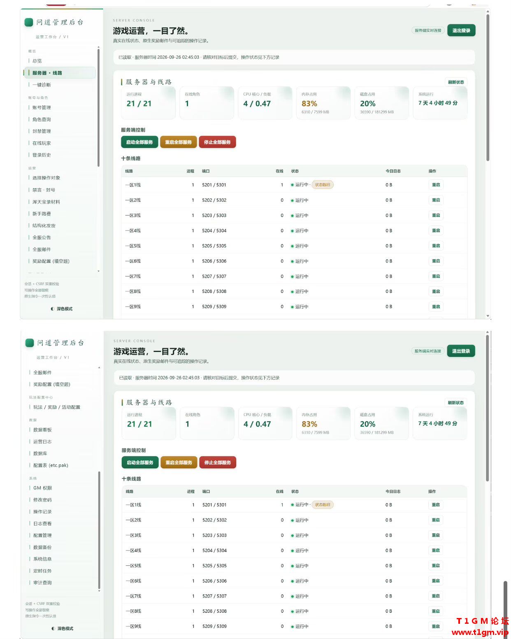The height and width of the screenshot is (639, 511).
Task: Restart 一区5线 via 重启 in the lower screenshot
Action: (x=435, y=566)
